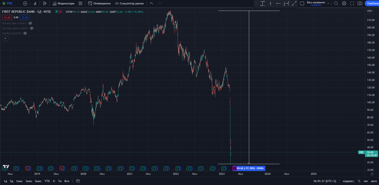Click the FIRST REPUBLIC BANK symbol title
This screenshot has height=185, width=379.
(x=26, y=12)
